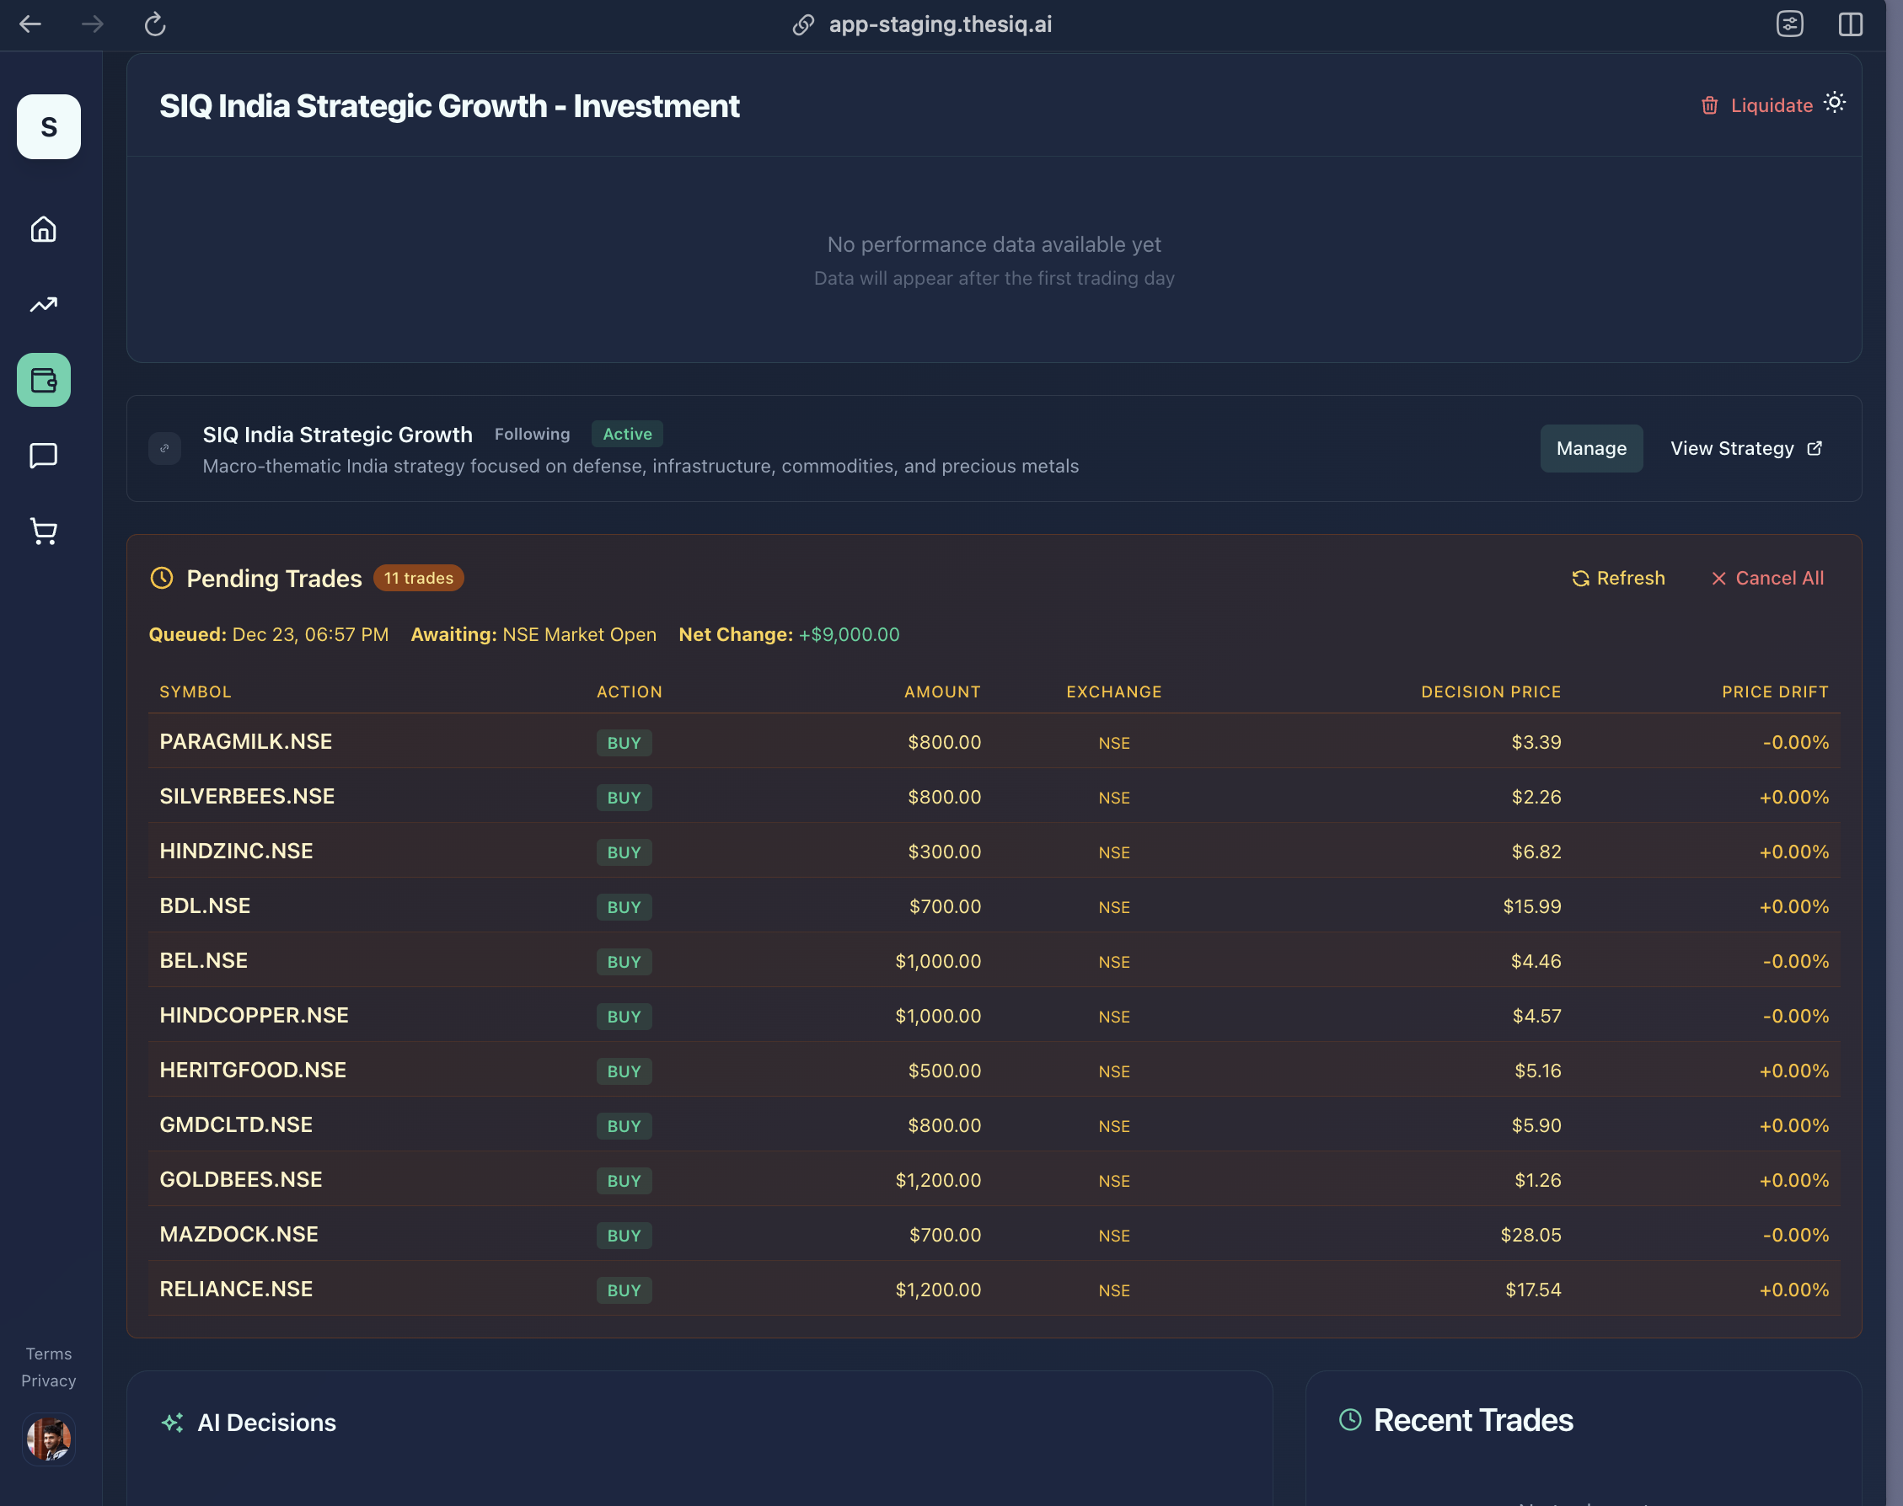Viewport: 1903px width, 1506px height.
Task: Click the user profile avatar at bottom left
Action: [49, 1439]
